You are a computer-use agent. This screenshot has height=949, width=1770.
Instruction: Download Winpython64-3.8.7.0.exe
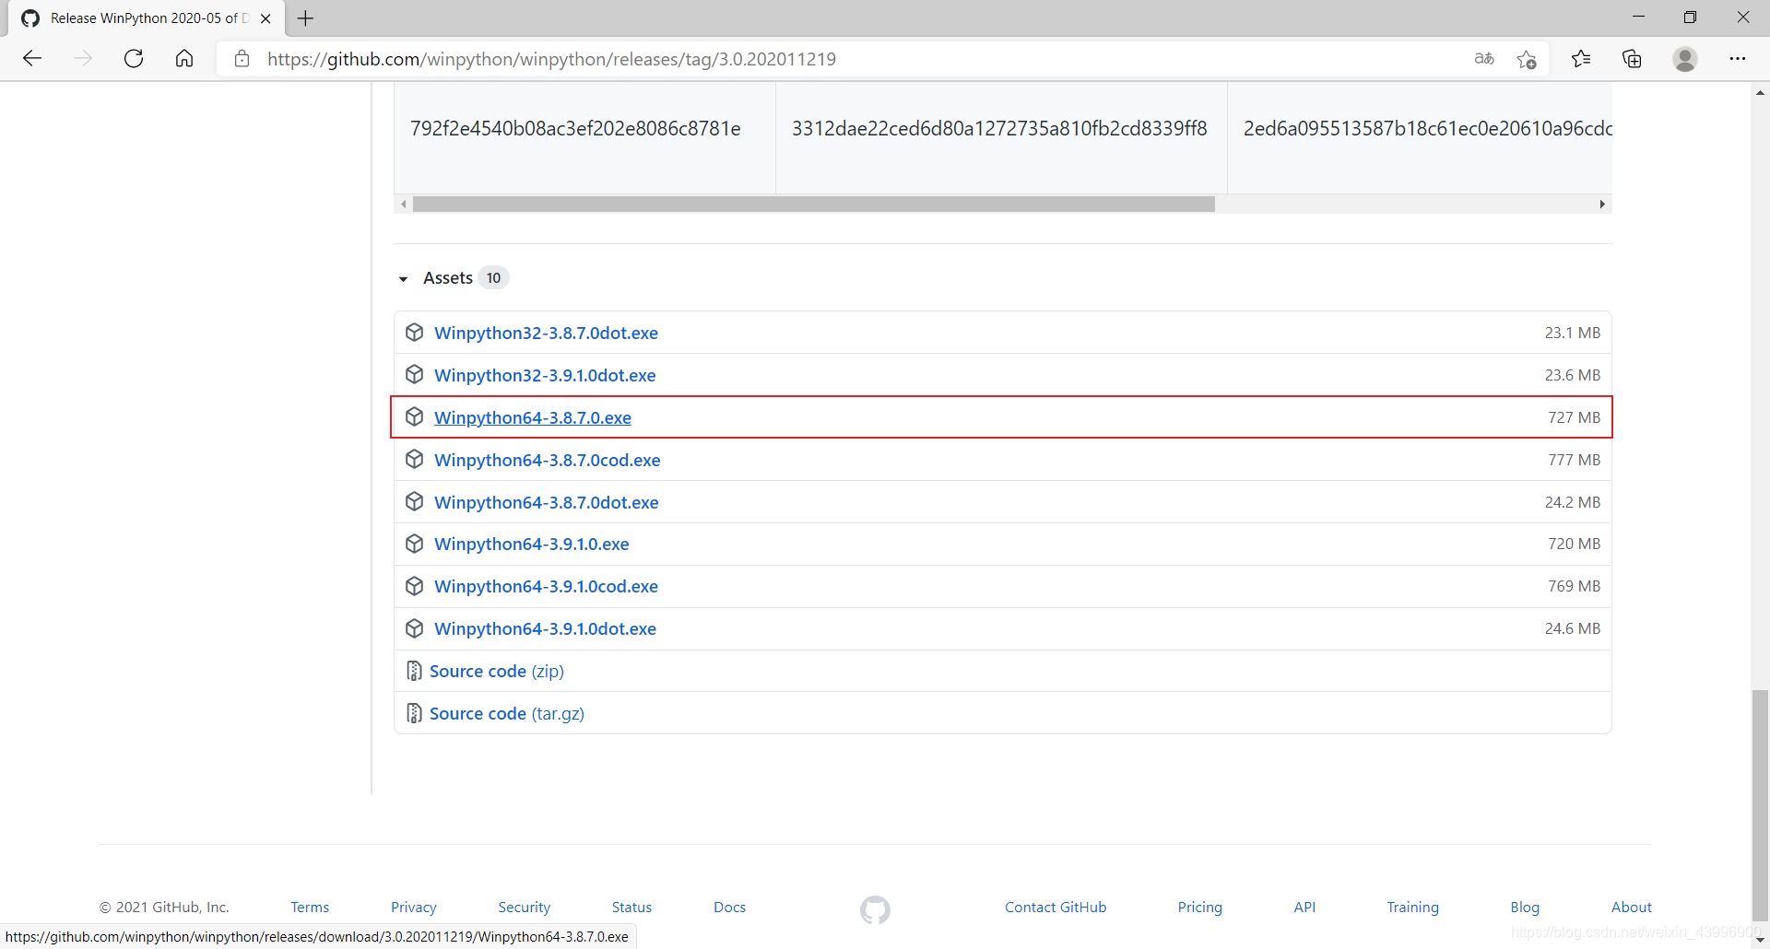point(533,417)
